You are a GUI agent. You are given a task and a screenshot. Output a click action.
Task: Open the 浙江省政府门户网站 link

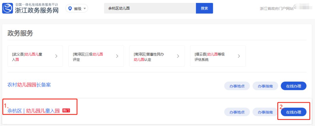click(276, 8)
